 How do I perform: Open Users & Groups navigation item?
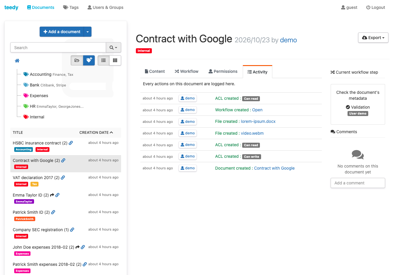pos(105,7)
